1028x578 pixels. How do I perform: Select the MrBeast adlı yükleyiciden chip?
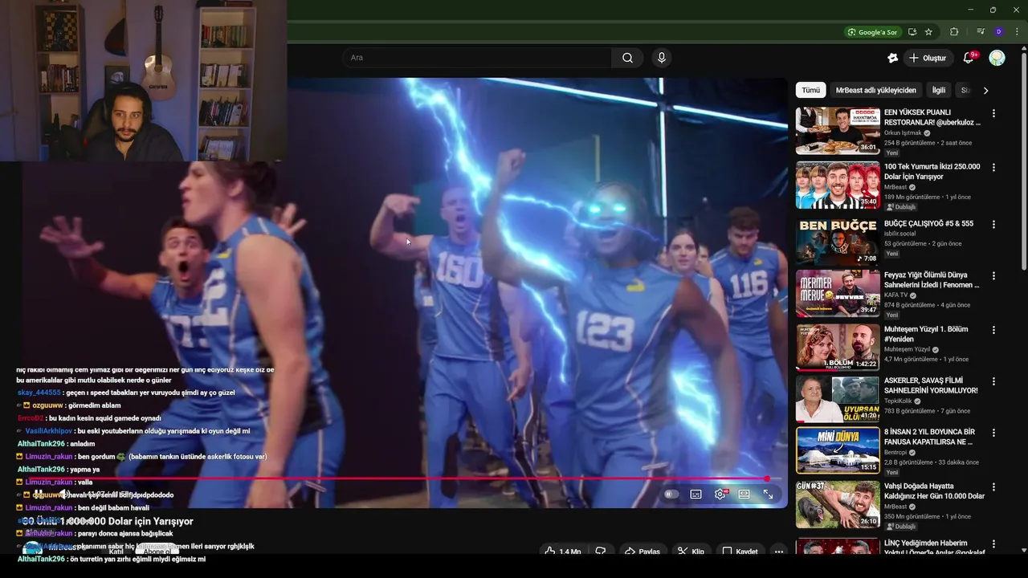click(875, 91)
